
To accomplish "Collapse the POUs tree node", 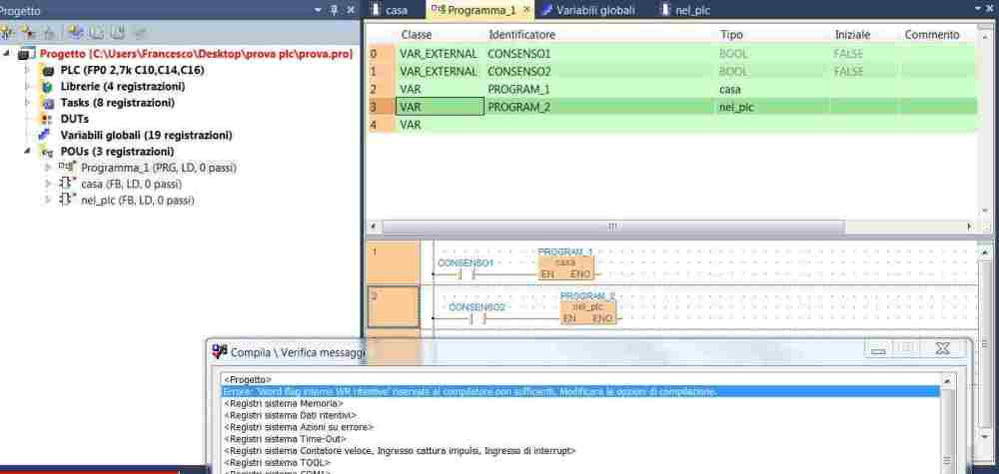I will [x=27, y=152].
